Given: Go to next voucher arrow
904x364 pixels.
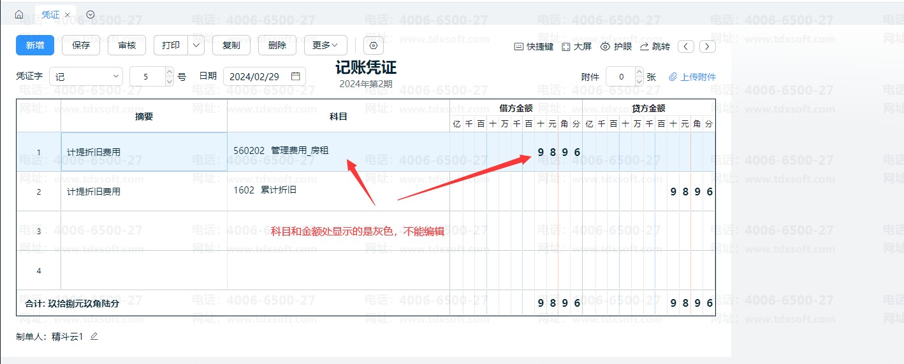Looking at the screenshot, I should pyautogui.click(x=707, y=46).
